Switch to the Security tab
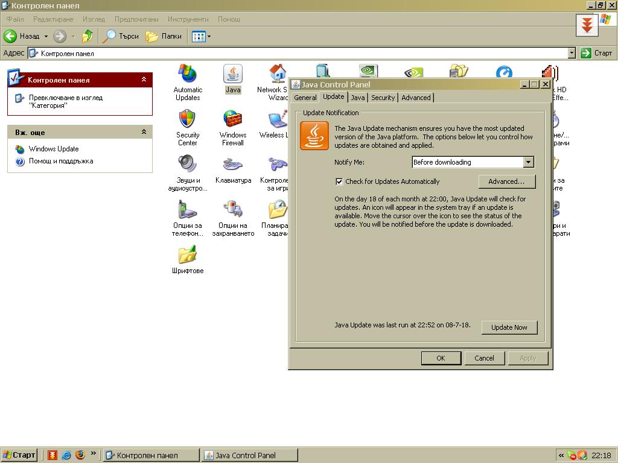618x463 pixels. (x=383, y=98)
